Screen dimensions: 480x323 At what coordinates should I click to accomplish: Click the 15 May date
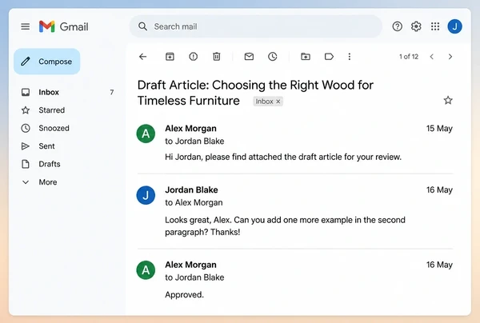click(x=439, y=129)
